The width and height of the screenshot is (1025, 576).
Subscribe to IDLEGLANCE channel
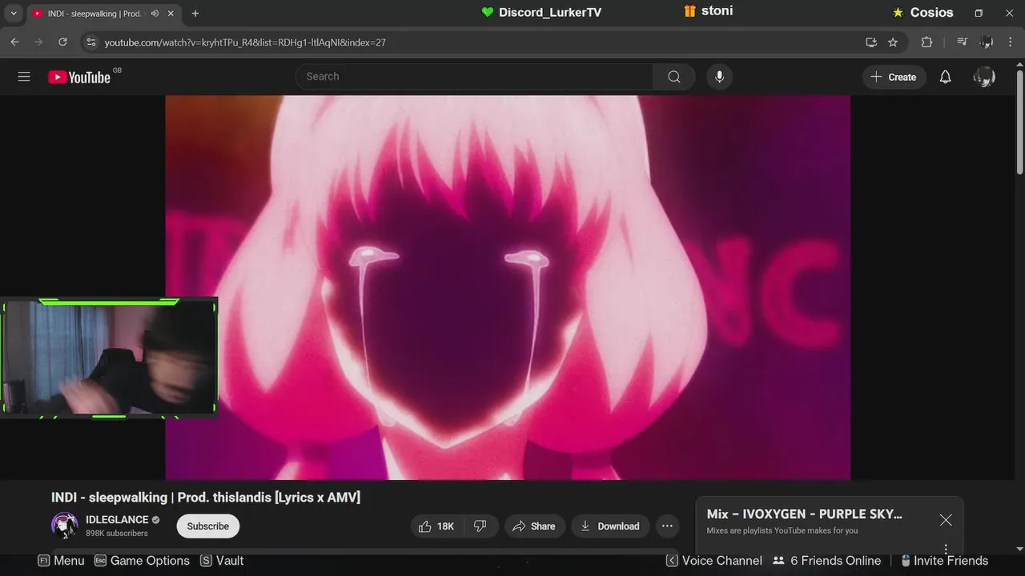click(208, 526)
